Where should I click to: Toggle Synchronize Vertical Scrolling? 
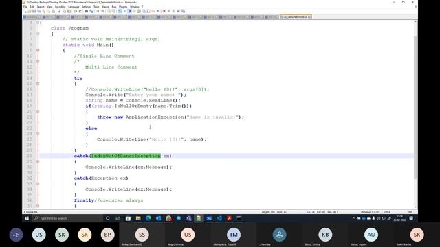[x=109, y=11]
